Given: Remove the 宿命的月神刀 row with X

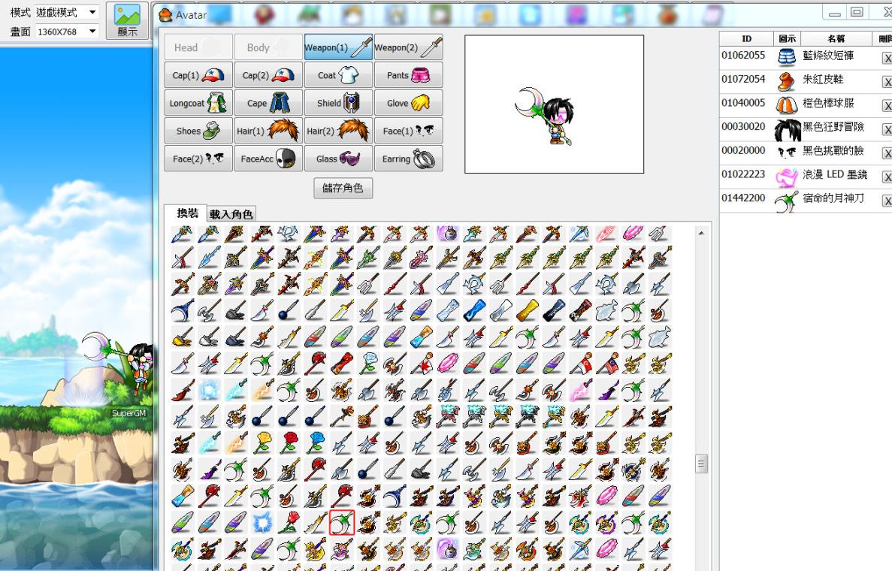Looking at the screenshot, I should pyautogui.click(x=886, y=201).
